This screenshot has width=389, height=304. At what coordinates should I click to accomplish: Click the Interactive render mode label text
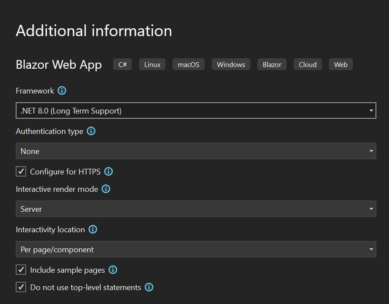coord(57,189)
